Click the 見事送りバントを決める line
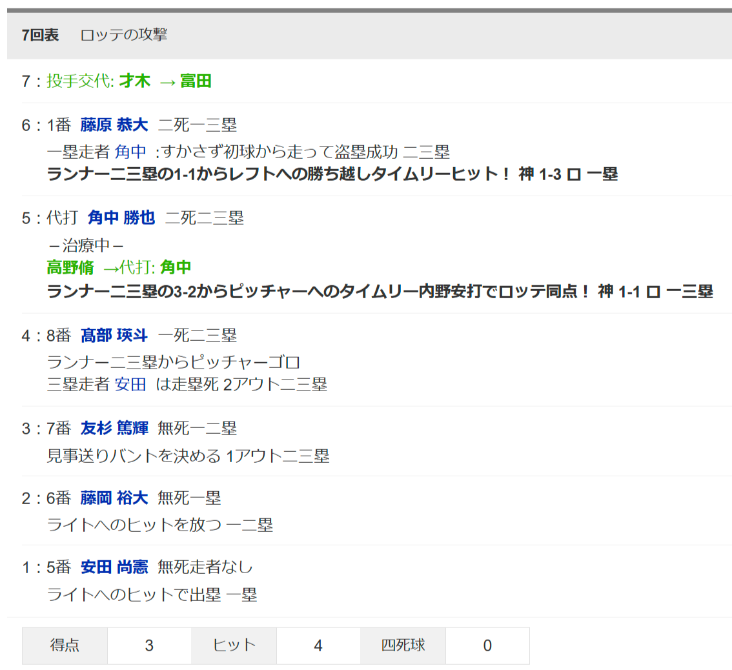 coord(188,456)
